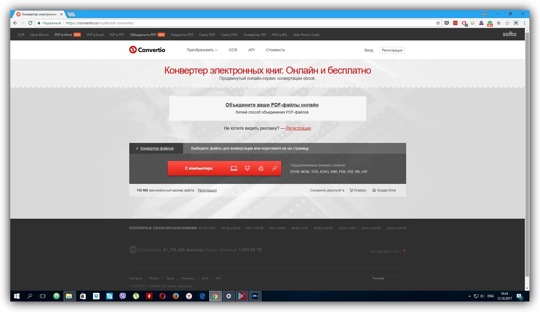Open Opera extension icon with badge
Viewport: 540px width, 312px height.
click(464, 23)
